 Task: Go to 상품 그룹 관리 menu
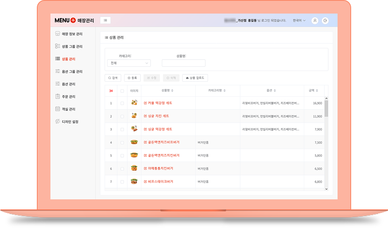[72, 46]
